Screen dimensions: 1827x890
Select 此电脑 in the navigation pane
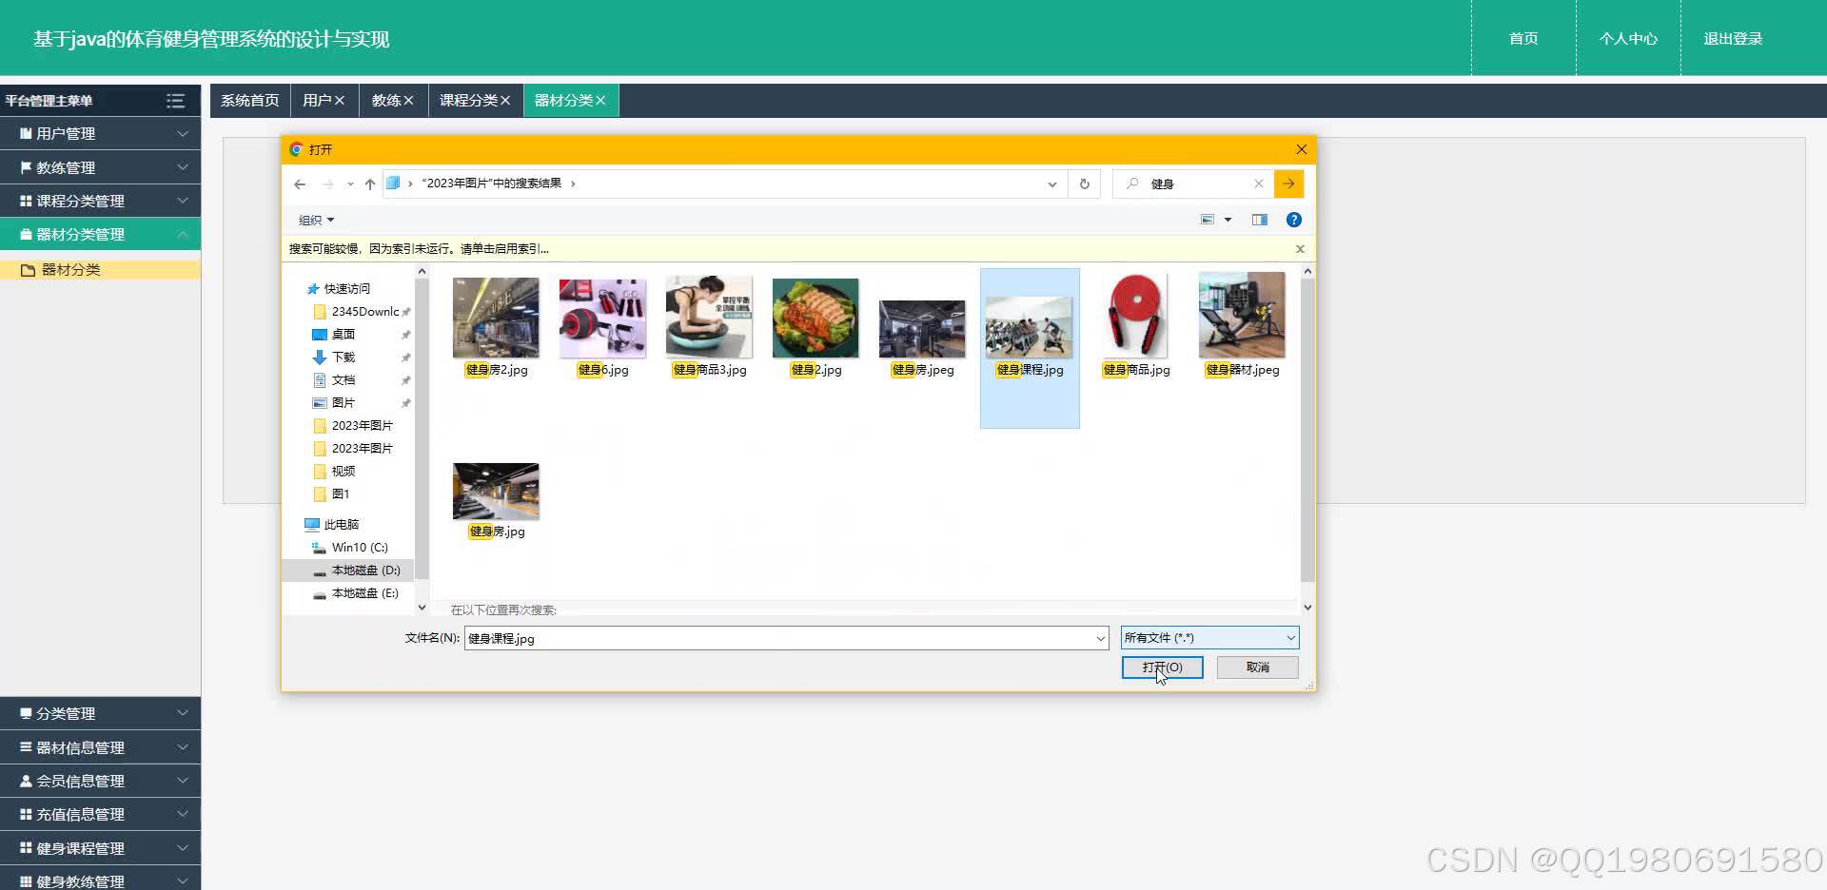point(341,525)
